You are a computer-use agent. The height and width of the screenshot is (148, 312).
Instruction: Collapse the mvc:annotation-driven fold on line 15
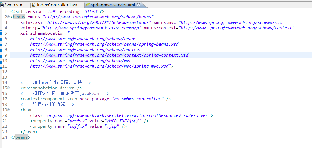9,88
